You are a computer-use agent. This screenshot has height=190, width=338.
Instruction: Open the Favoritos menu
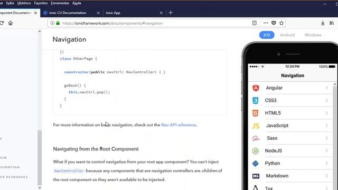coord(41,3)
